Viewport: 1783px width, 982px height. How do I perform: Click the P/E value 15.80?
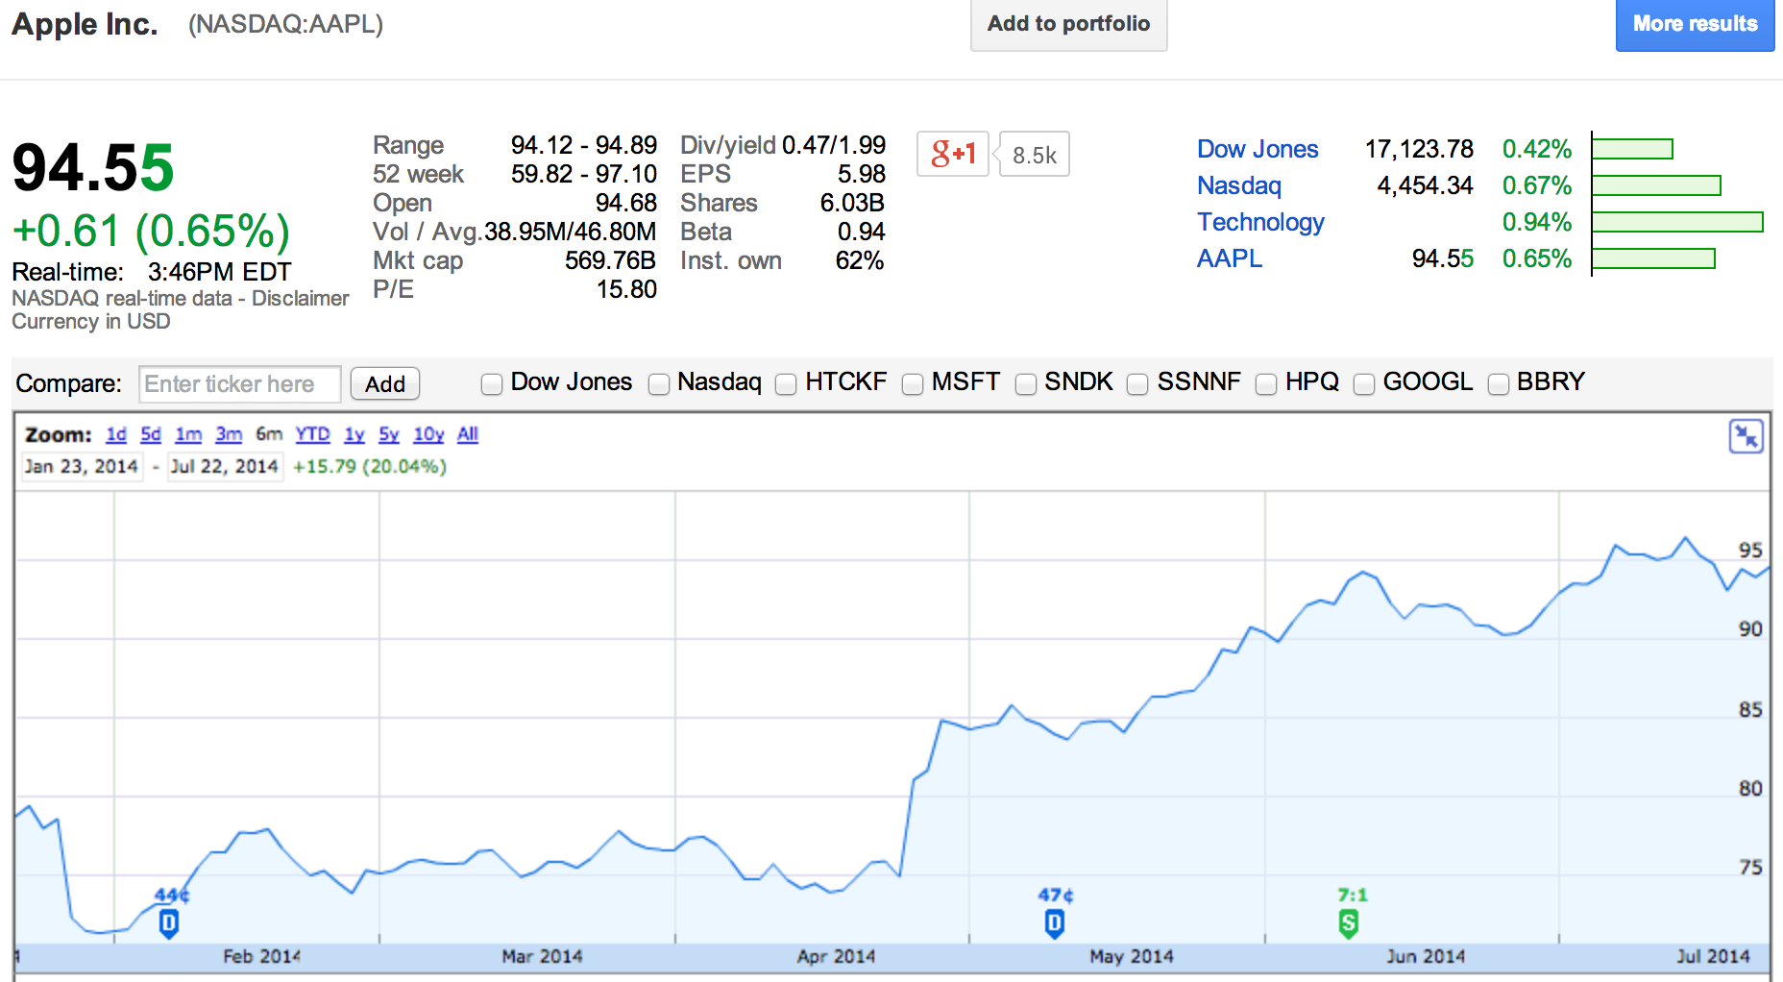[x=626, y=289]
